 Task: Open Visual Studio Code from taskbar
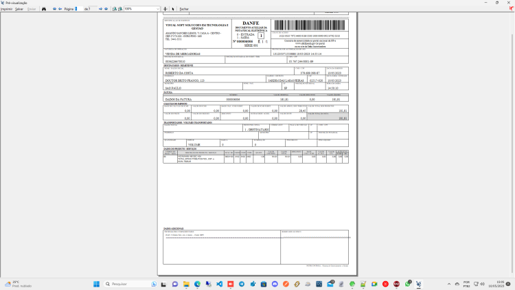(x=220, y=284)
